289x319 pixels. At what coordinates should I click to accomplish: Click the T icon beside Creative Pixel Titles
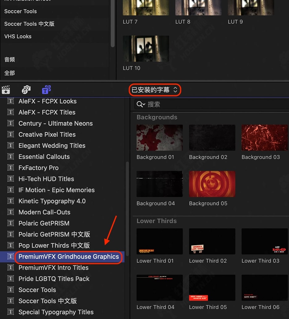pos(10,134)
